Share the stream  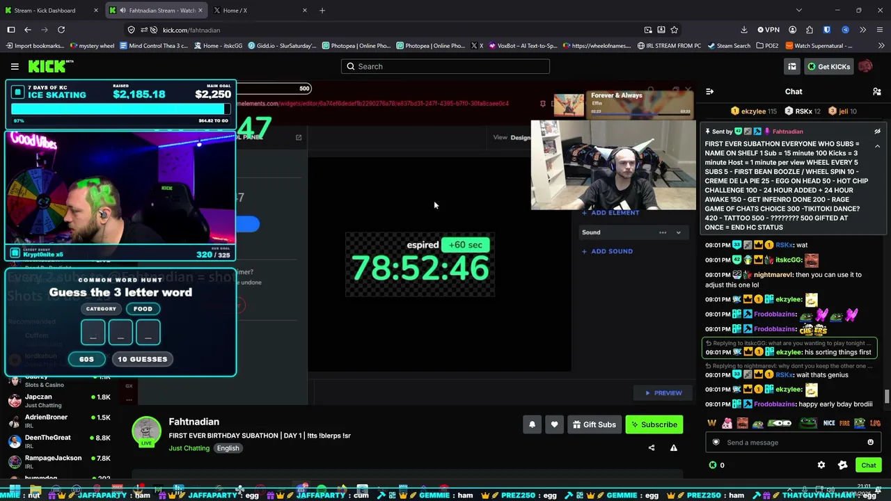652,448
